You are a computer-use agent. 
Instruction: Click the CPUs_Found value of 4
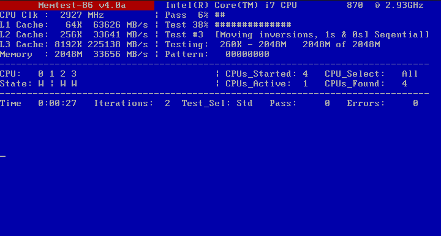pyautogui.click(x=404, y=83)
